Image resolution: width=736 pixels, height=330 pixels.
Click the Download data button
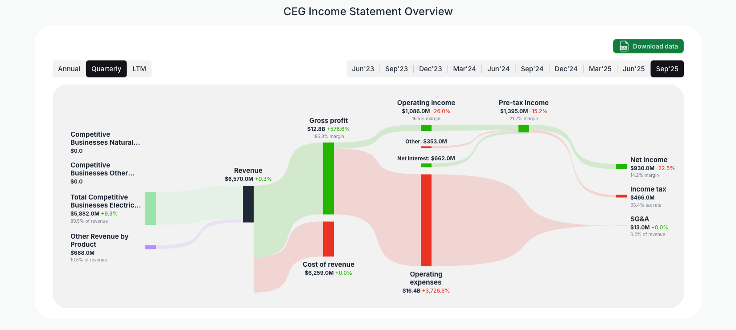coord(648,46)
